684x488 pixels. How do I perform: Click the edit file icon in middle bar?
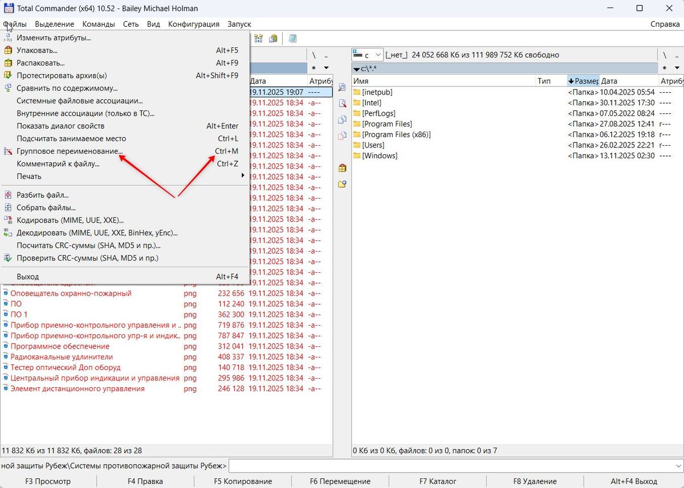342,104
